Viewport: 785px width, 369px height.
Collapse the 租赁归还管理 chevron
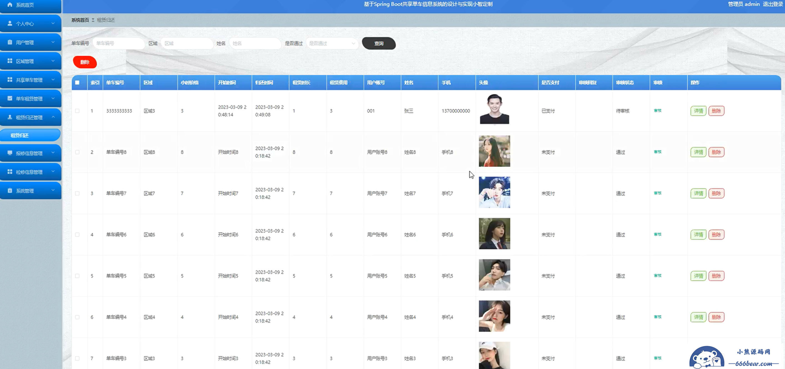coord(53,117)
